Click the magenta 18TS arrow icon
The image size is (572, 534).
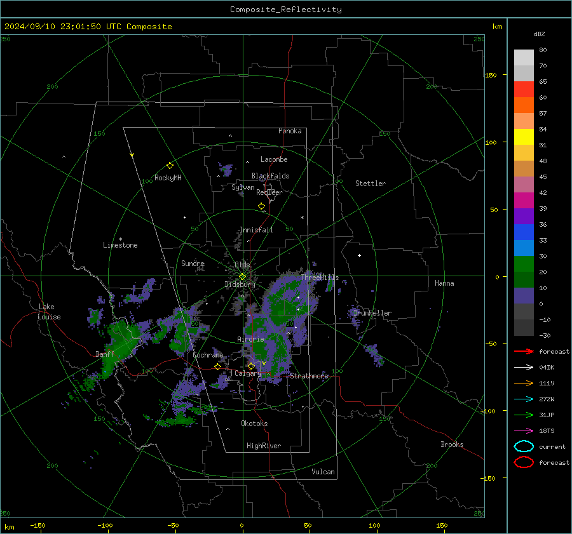[524, 431]
